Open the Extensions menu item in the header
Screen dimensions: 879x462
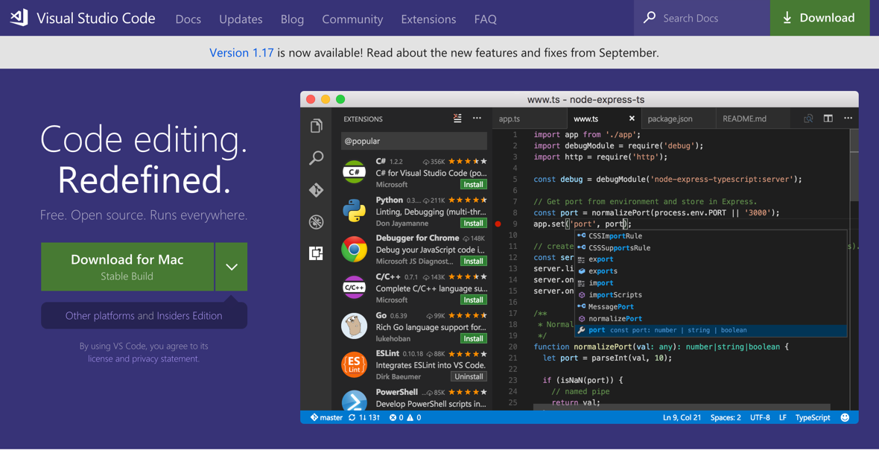[428, 19]
